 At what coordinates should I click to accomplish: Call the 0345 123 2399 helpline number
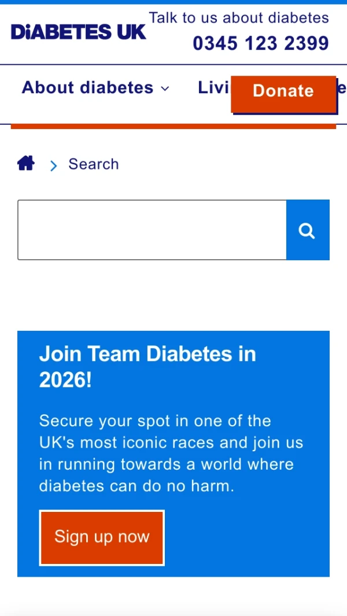click(260, 43)
